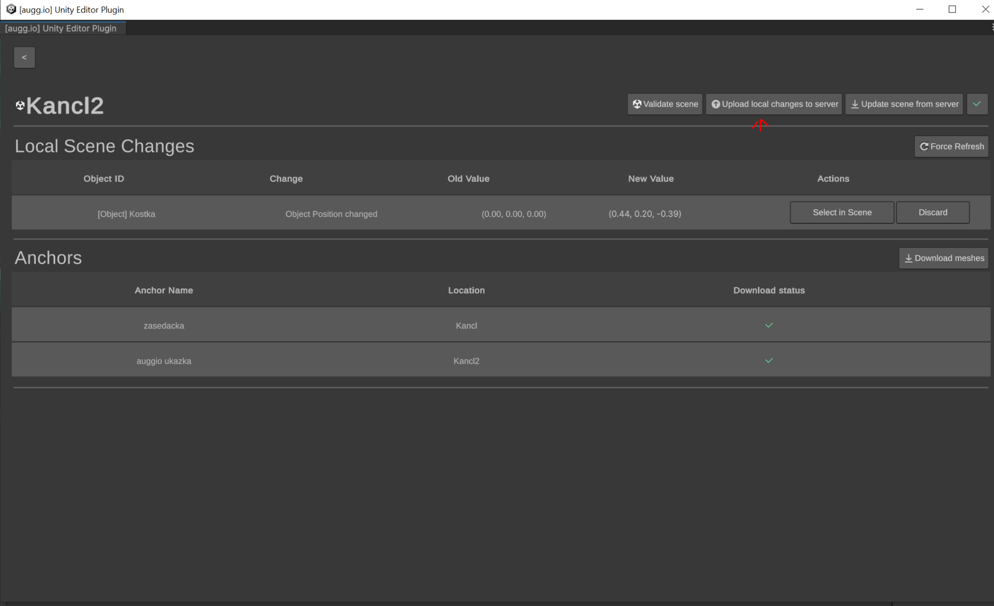The width and height of the screenshot is (994, 606).
Task: Click the Unity icon beside Kancl2 title
Action: coord(20,105)
